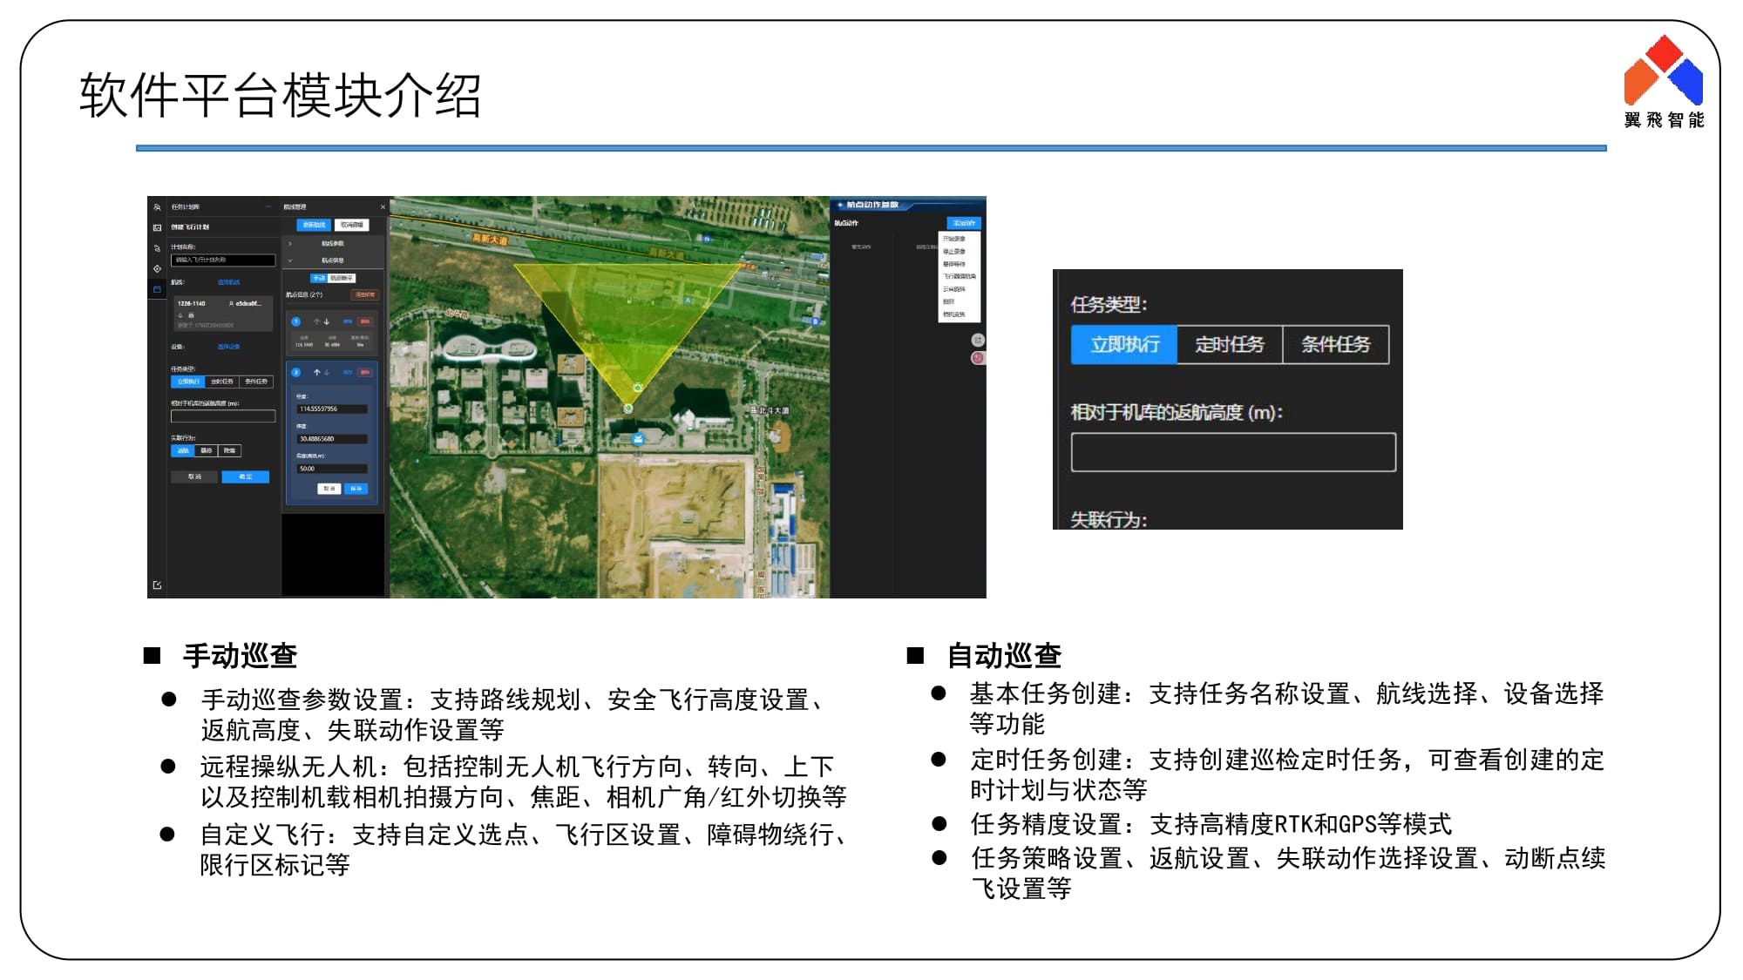Choose 拍照 from the action menu
The width and height of the screenshot is (1743, 980).
pos(949,301)
